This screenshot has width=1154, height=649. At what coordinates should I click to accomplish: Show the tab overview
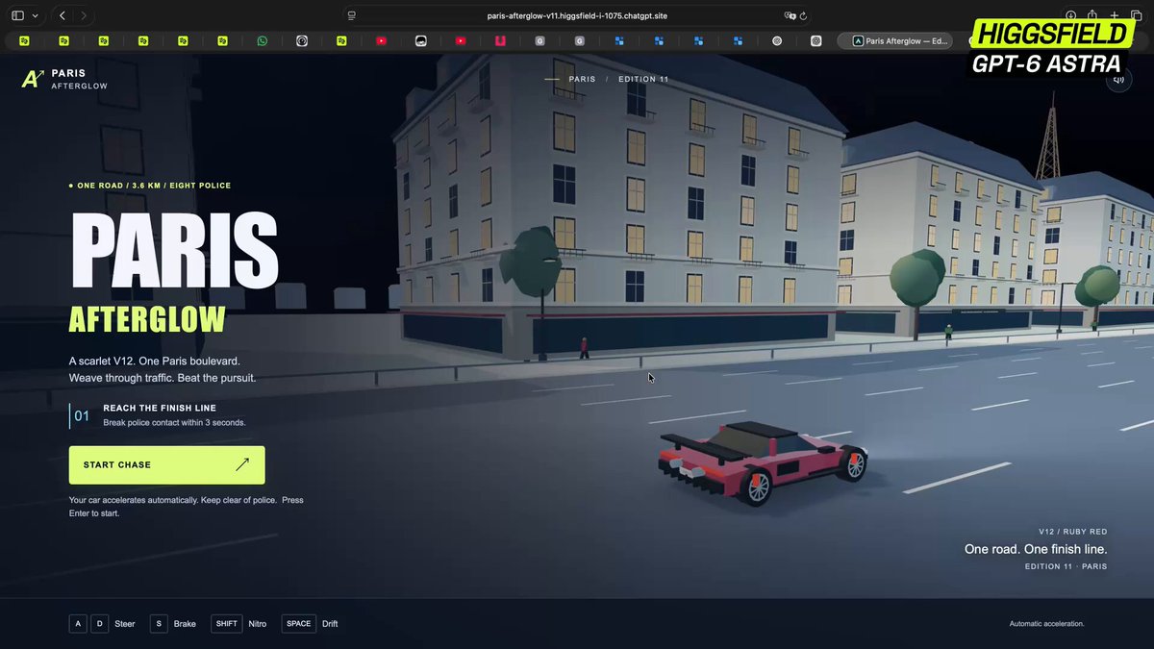(x=1136, y=15)
